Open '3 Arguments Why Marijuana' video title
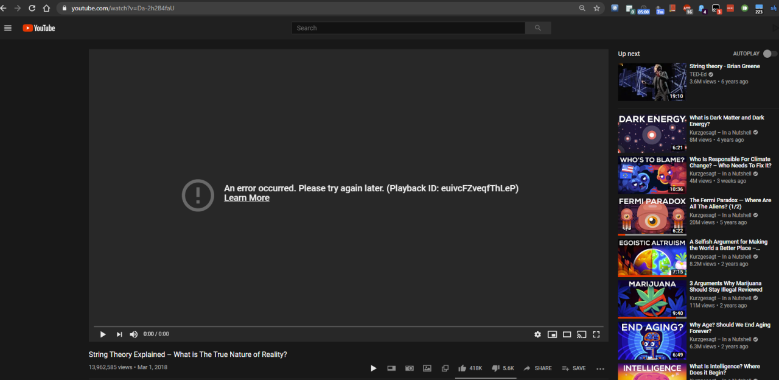This screenshot has height=380, width=779. pos(726,286)
